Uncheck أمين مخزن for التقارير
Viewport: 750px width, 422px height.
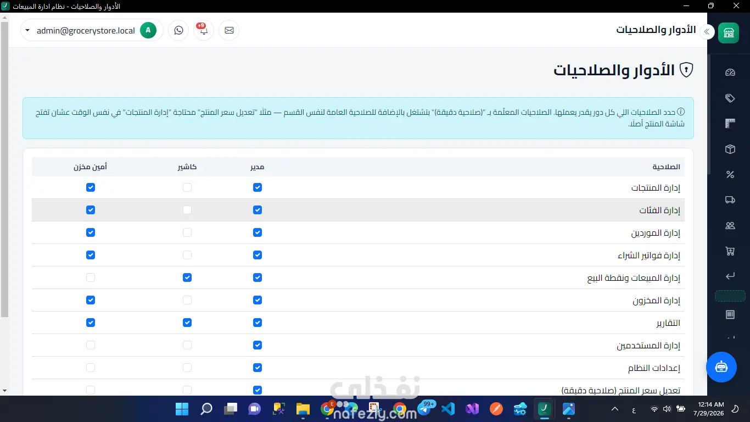91,323
